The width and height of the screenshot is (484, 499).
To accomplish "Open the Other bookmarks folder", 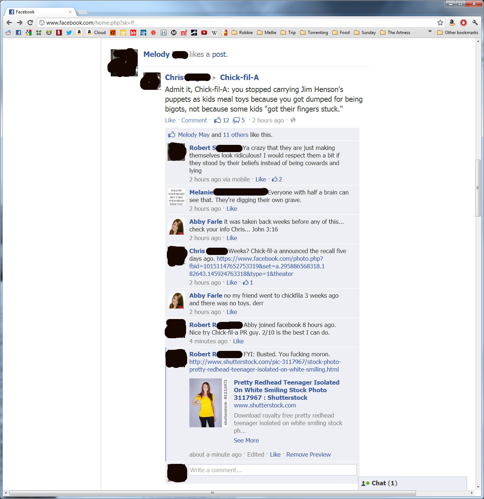I will coord(458,33).
